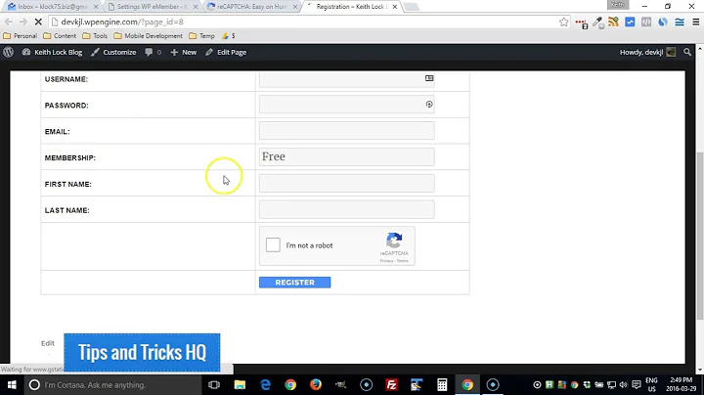Open the Personal bookmarks folder
This screenshot has height=395, width=704.
[x=21, y=36]
